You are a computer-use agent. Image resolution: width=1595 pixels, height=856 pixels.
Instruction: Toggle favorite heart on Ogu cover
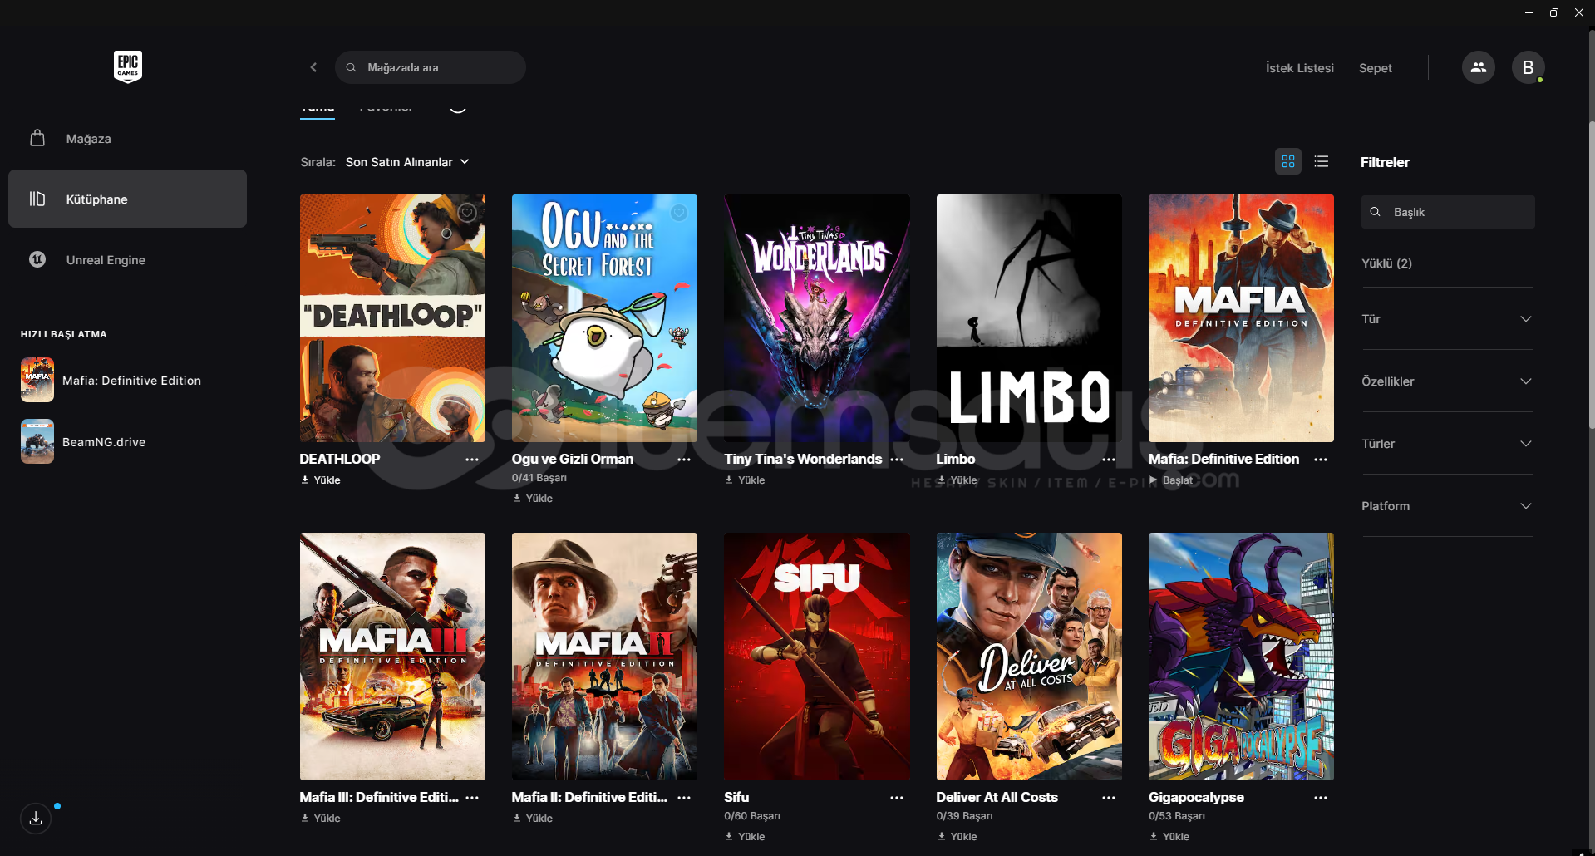(679, 213)
